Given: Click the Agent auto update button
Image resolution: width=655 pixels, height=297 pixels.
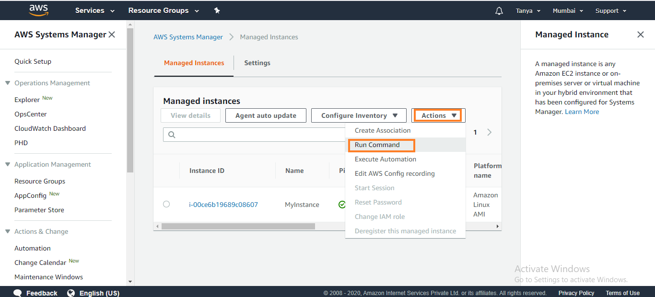Looking at the screenshot, I should coord(266,115).
